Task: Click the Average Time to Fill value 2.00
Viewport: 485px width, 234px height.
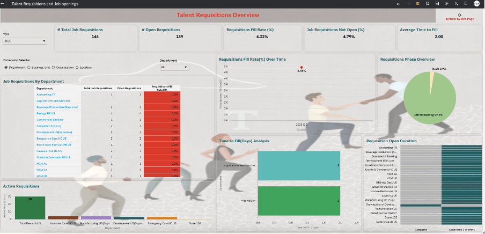Action: 439,37
